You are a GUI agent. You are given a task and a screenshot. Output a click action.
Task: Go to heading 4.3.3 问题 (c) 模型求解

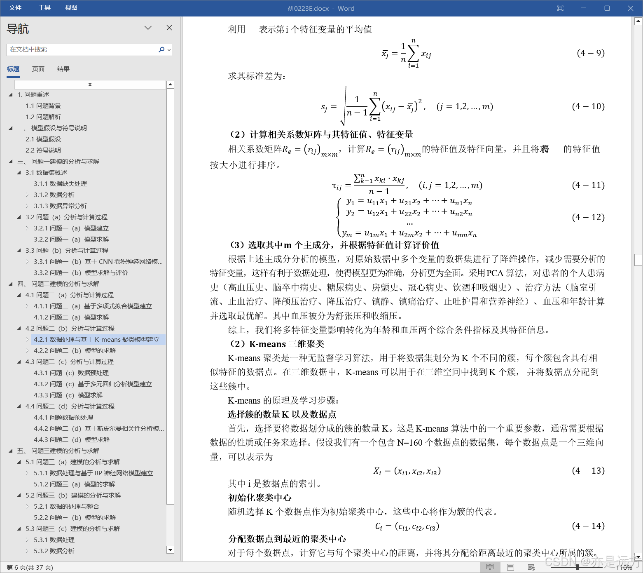[x=68, y=395]
